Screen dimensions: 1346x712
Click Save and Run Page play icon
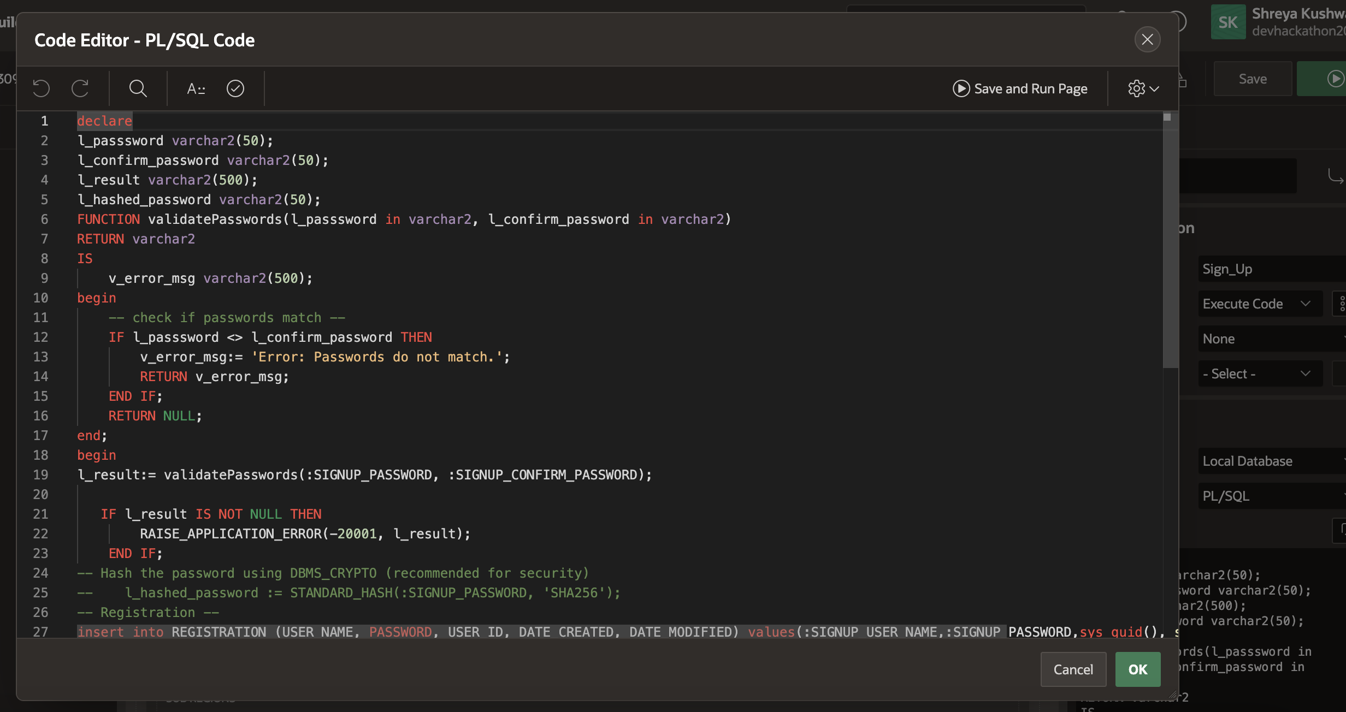tap(961, 88)
